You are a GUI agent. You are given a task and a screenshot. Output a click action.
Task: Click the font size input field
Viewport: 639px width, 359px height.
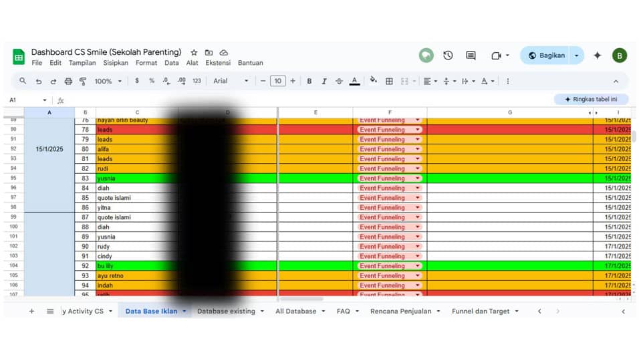[277, 81]
